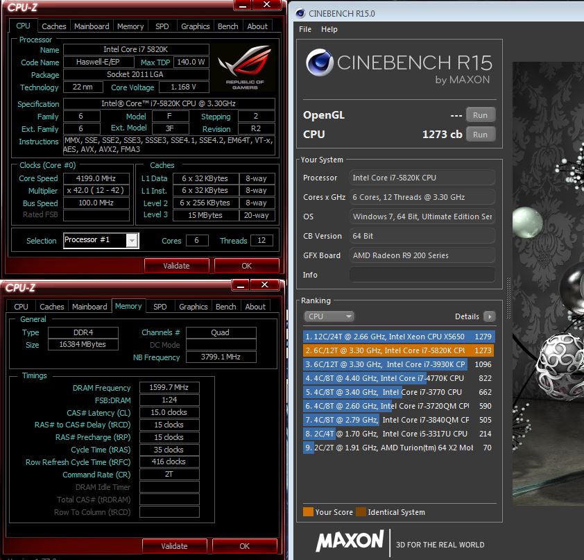Open the CPU ranking type dropdown

[329, 316]
